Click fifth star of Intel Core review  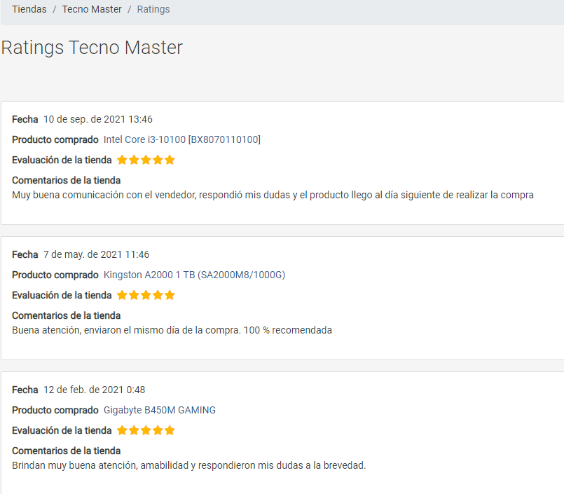pyautogui.click(x=170, y=160)
